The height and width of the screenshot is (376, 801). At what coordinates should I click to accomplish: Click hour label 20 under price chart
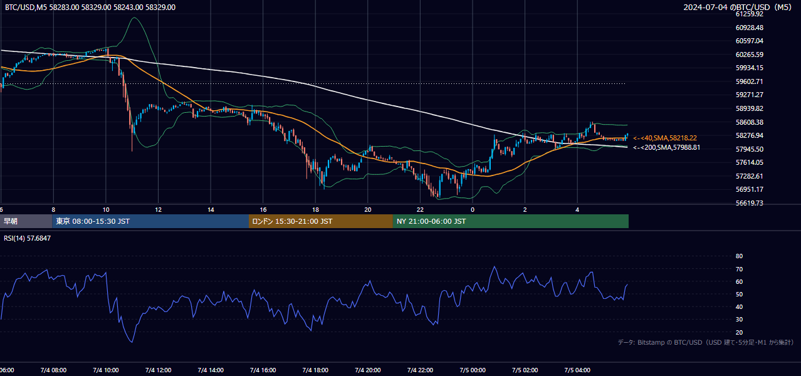tap(368, 209)
